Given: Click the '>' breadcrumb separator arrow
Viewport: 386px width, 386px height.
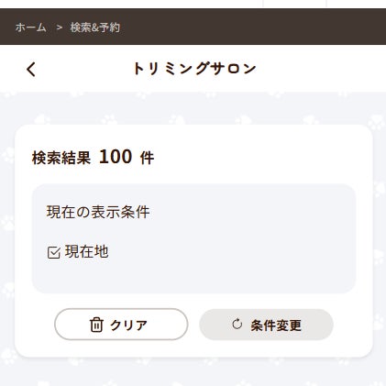Looking at the screenshot, I should tap(60, 28).
